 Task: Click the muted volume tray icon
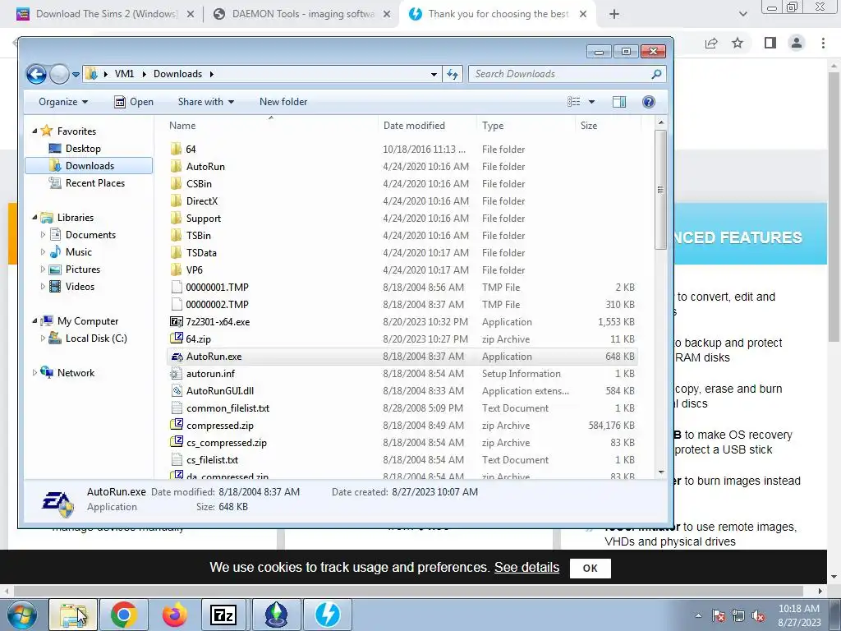(758, 616)
